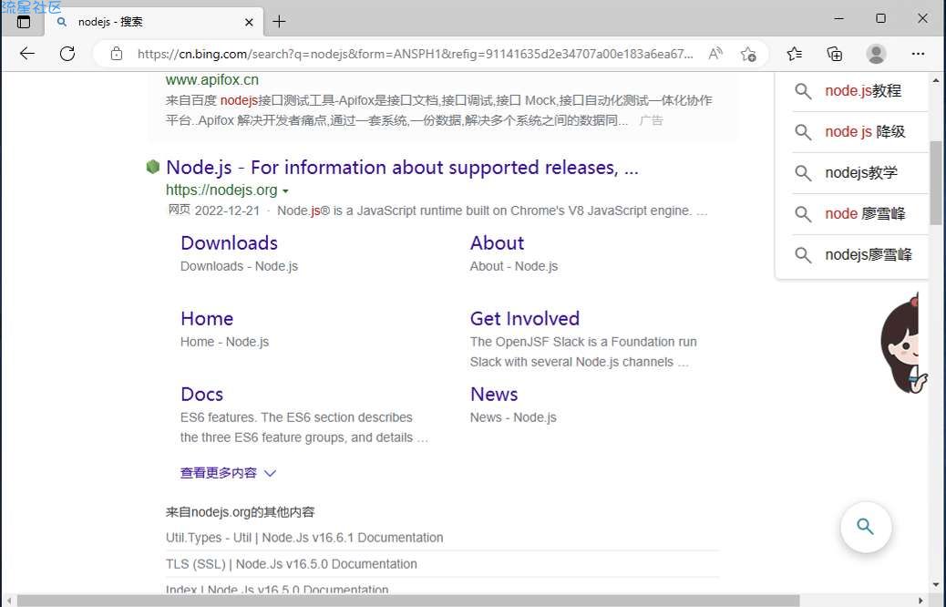Click the address bar URL
The image size is (946, 607).
coord(415,54)
